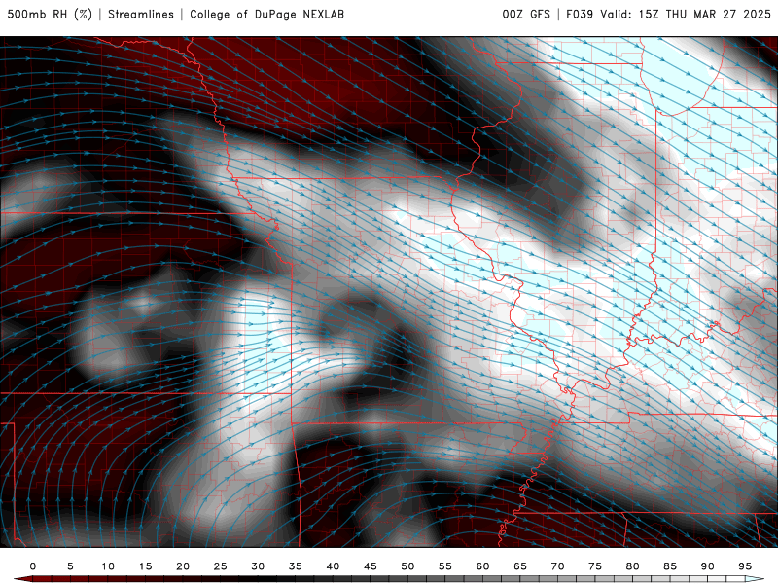Image resolution: width=778 pixels, height=584 pixels.
Task: Click the 'Valid: 15Z THU MAR 27 2025' text
Action: pos(686,14)
